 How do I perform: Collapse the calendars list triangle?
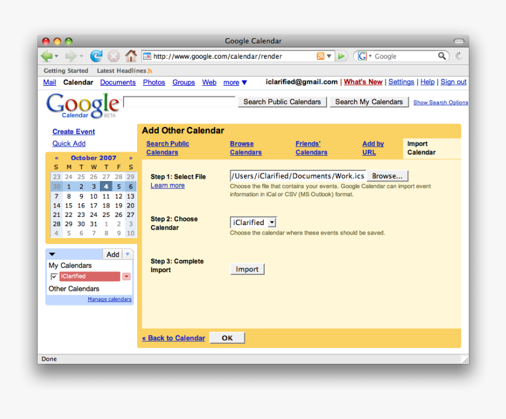pos(52,254)
